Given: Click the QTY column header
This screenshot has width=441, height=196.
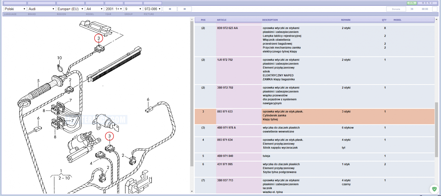Looking at the screenshot, I should tap(384, 20).
